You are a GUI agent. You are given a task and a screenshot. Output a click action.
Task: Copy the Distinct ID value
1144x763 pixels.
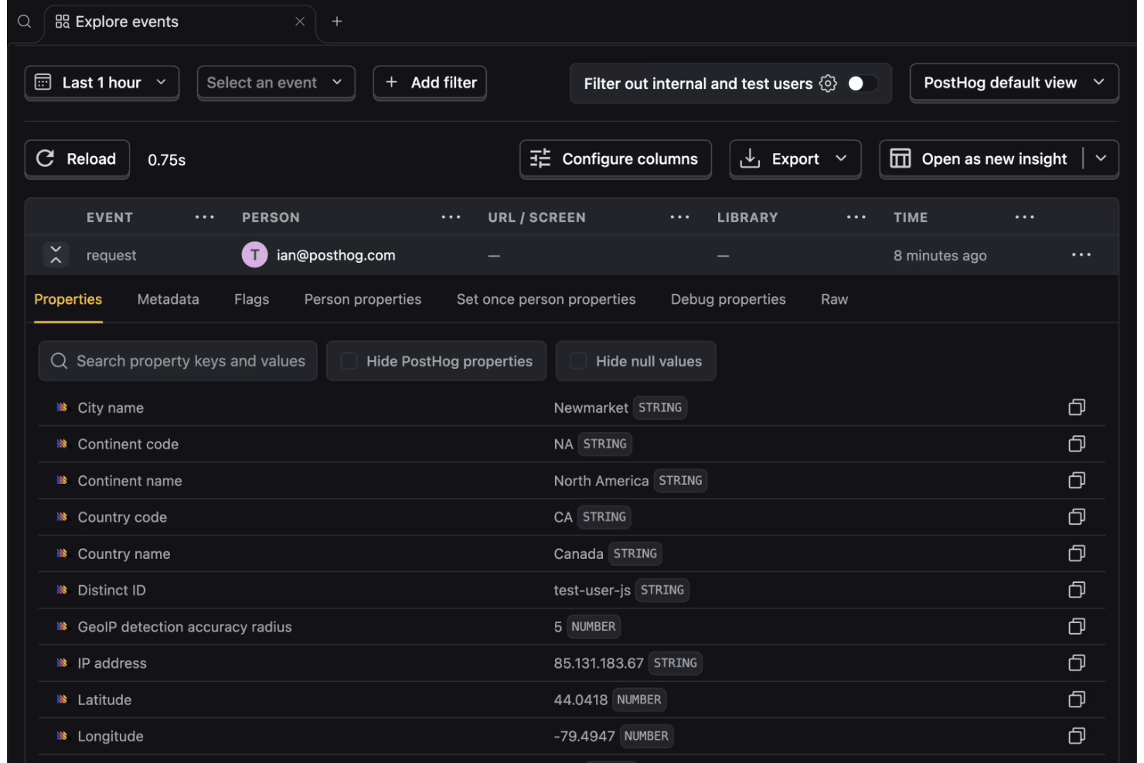click(1077, 590)
